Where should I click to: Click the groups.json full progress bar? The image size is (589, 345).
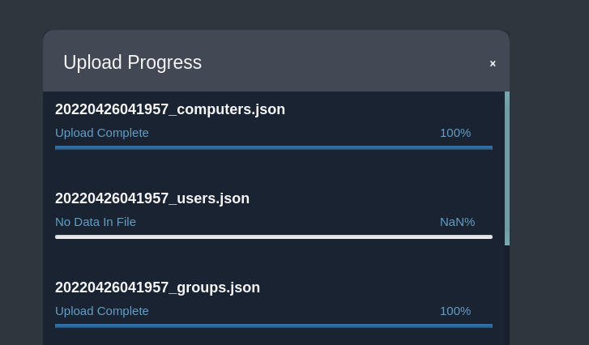point(274,326)
